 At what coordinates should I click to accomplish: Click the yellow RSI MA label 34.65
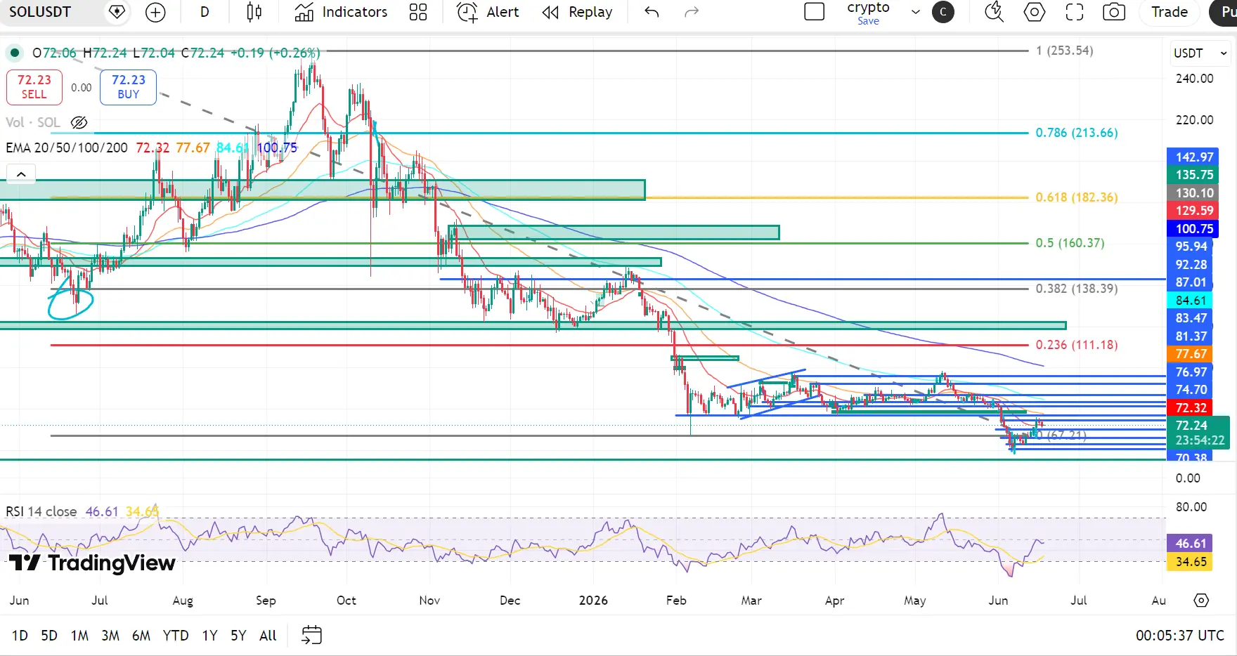tap(1189, 562)
